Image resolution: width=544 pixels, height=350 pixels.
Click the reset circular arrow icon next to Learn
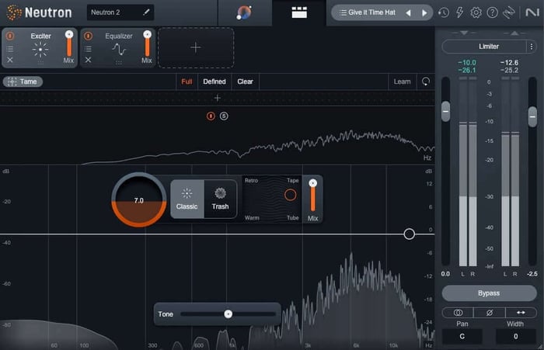pos(426,81)
